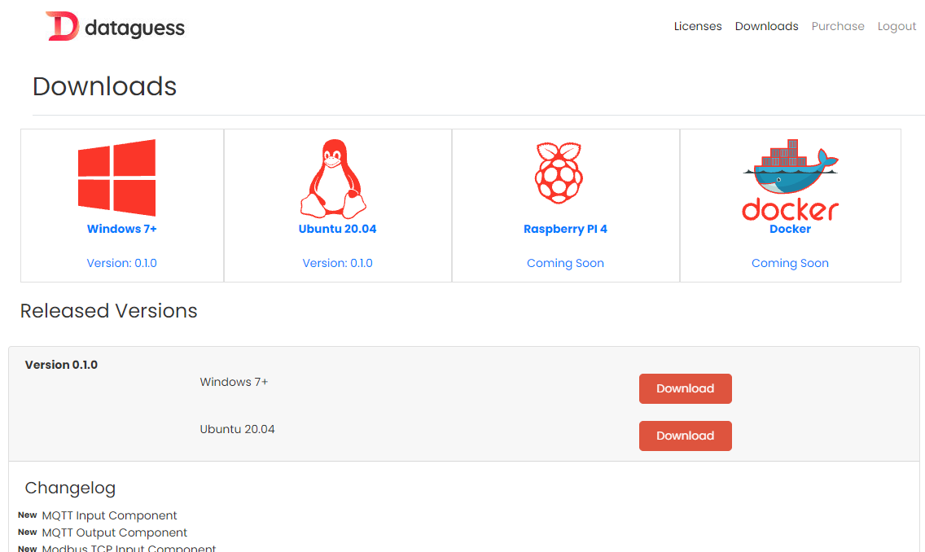Go to the Purchase page

click(x=838, y=27)
